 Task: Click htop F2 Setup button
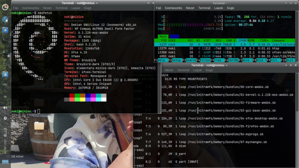point(175,60)
